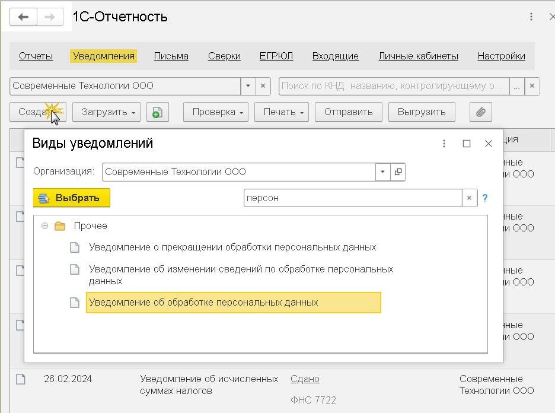Click the Отправить button
The image size is (555, 413).
click(x=348, y=112)
